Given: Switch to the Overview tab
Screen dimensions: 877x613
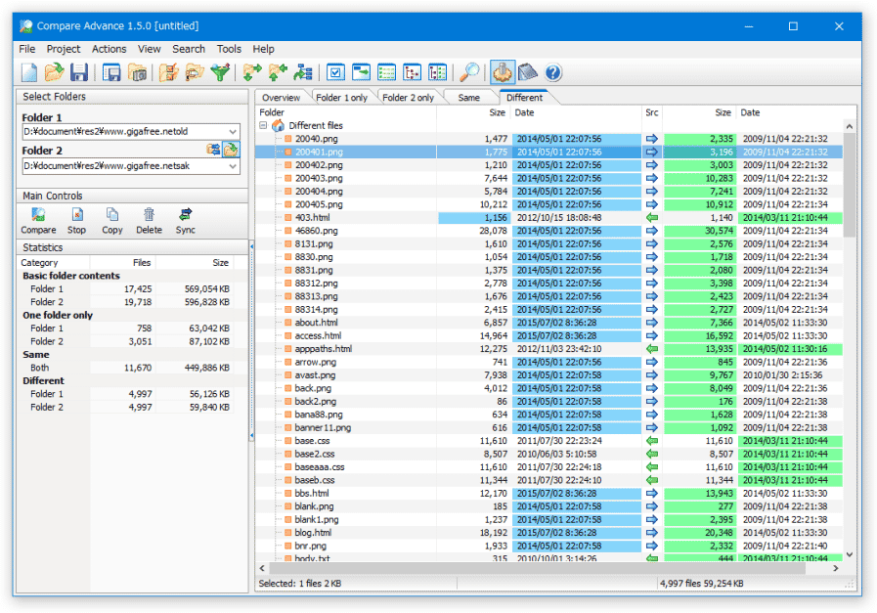Looking at the screenshot, I should coord(281,98).
